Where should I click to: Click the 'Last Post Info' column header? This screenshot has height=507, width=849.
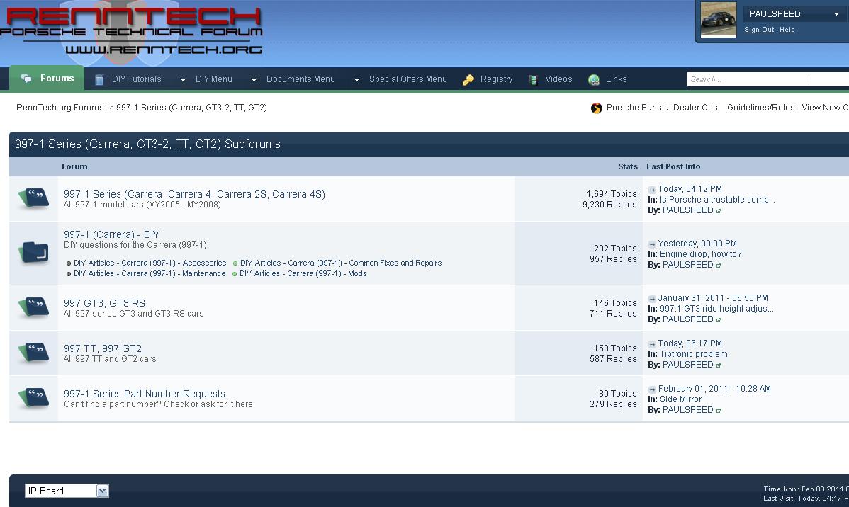pos(673,166)
